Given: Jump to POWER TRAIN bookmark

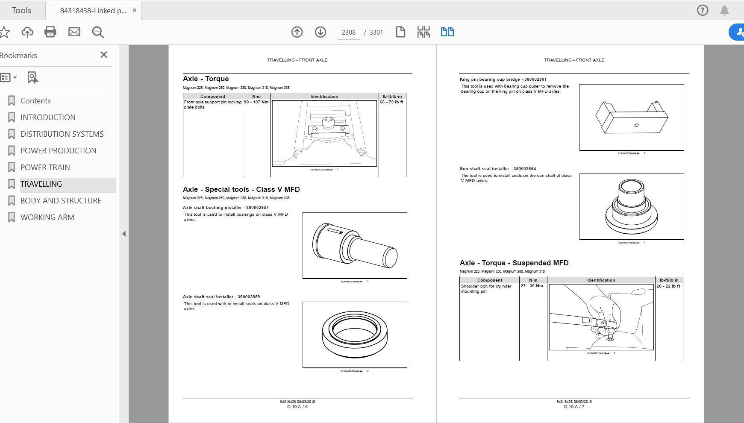Looking at the screenshot, I should (x=45, y=167).
